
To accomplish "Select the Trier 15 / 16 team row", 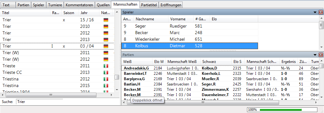I will [x=57, y=20].
